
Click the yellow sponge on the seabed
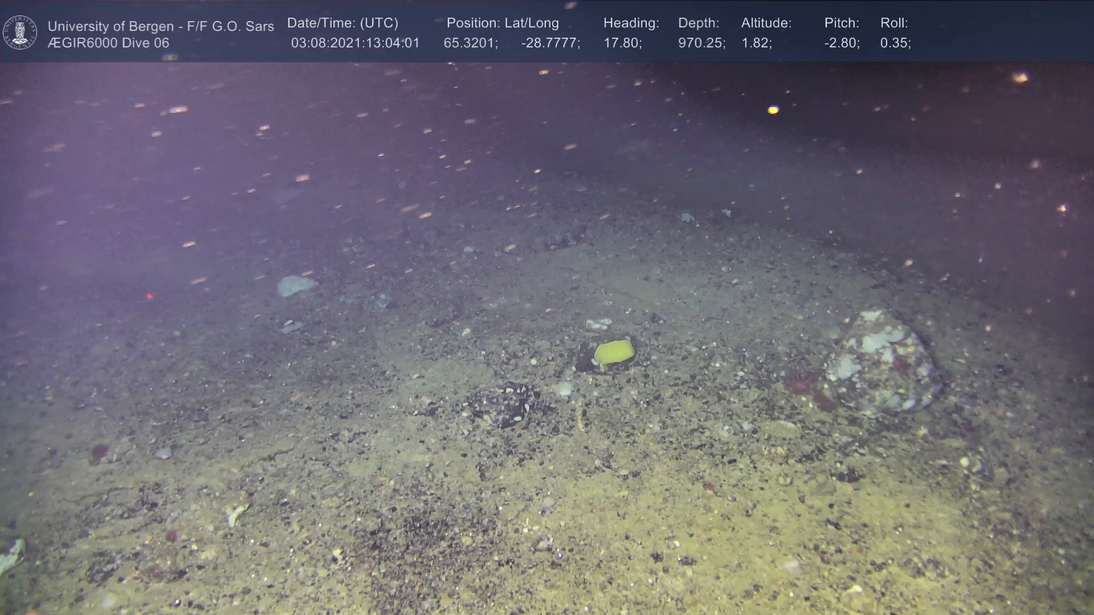(x=614, y=352)
